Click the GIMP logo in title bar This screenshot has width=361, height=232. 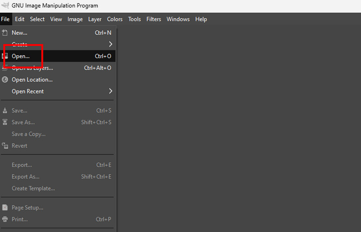(x=5, y=5)
